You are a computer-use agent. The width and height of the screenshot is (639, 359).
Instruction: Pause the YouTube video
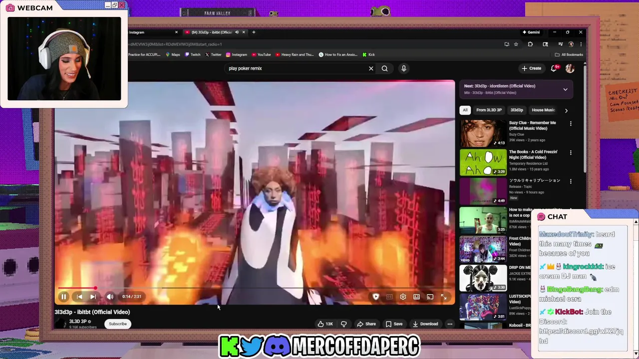point(63,297)
